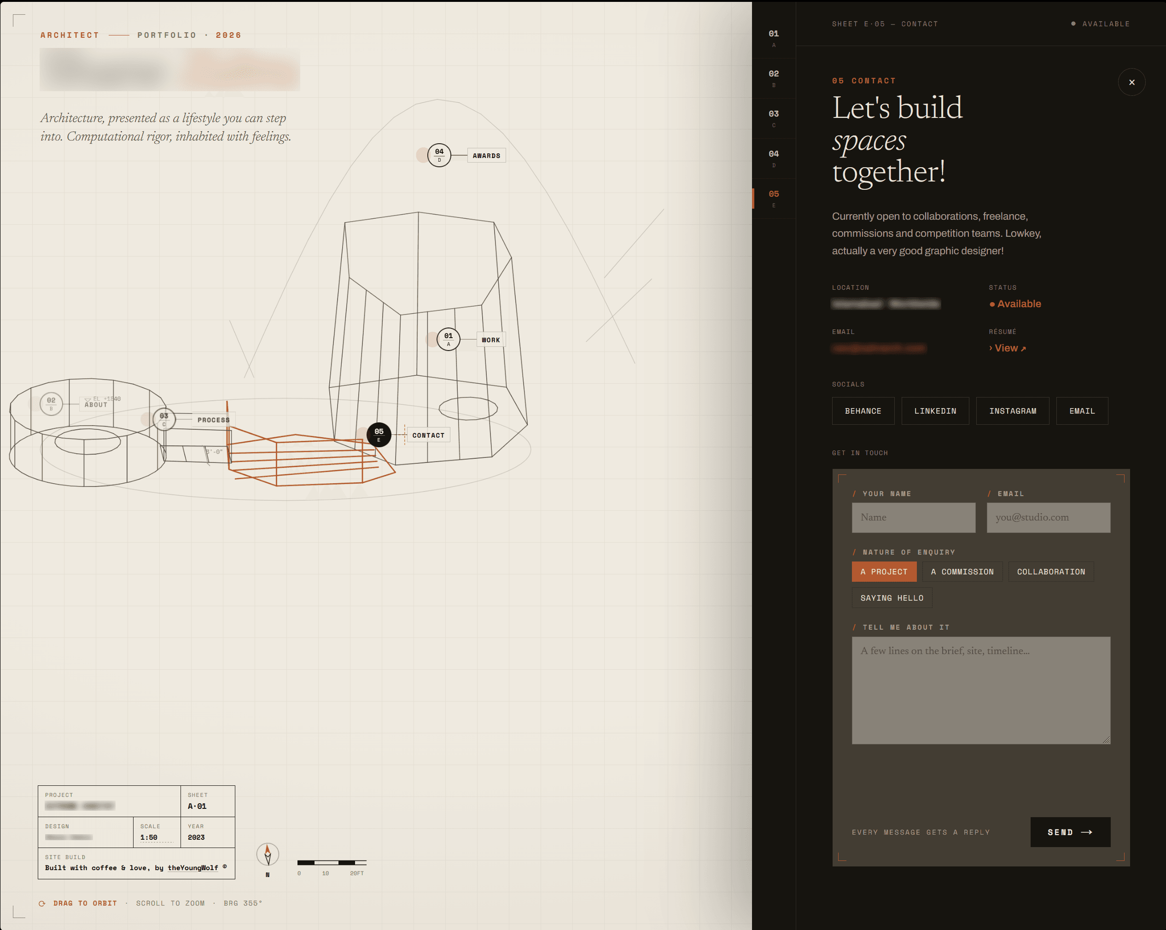The image size is (1166, 930).
Task: Open the Behance social link
Action: click(x=863, y=410)
